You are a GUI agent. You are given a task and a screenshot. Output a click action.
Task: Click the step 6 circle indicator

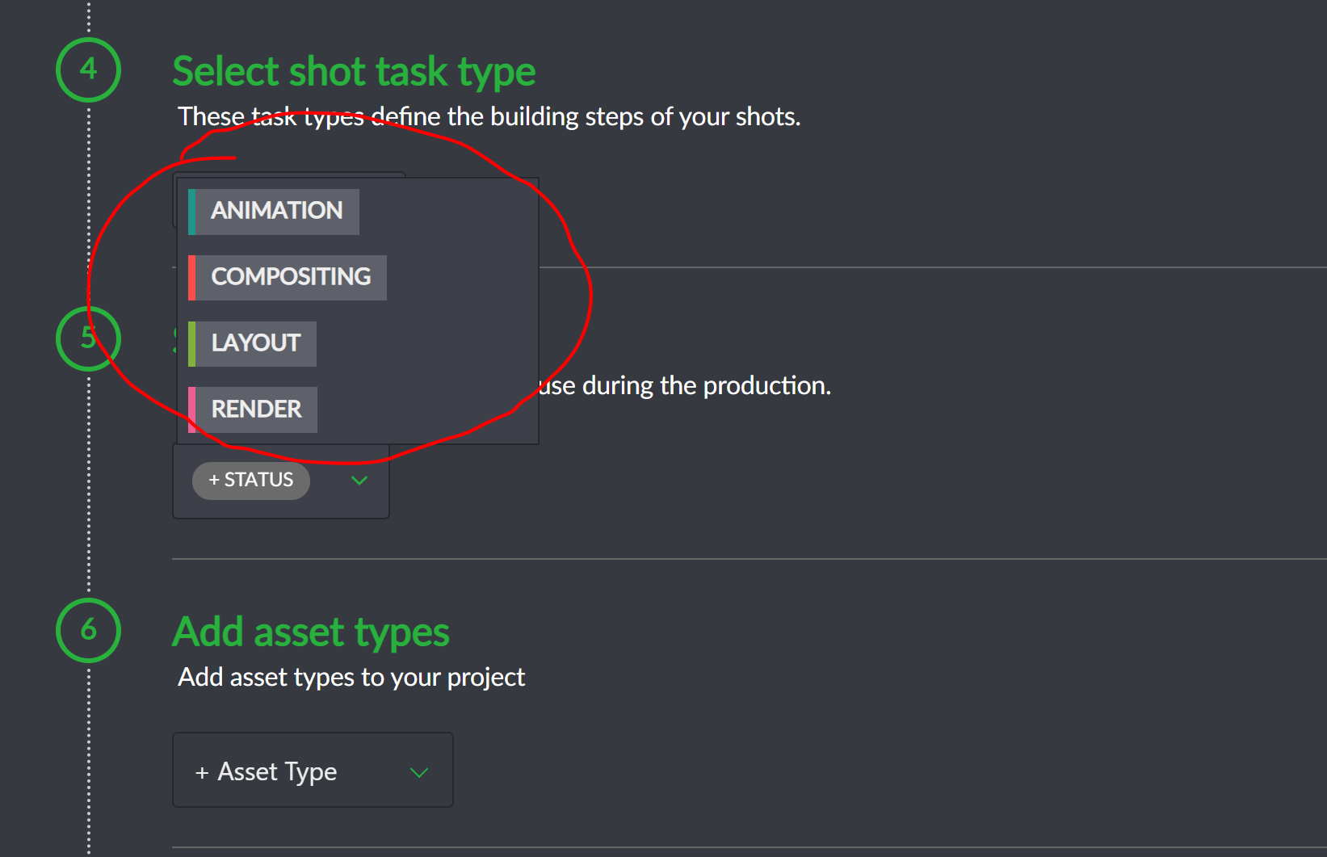click(88, 632)
